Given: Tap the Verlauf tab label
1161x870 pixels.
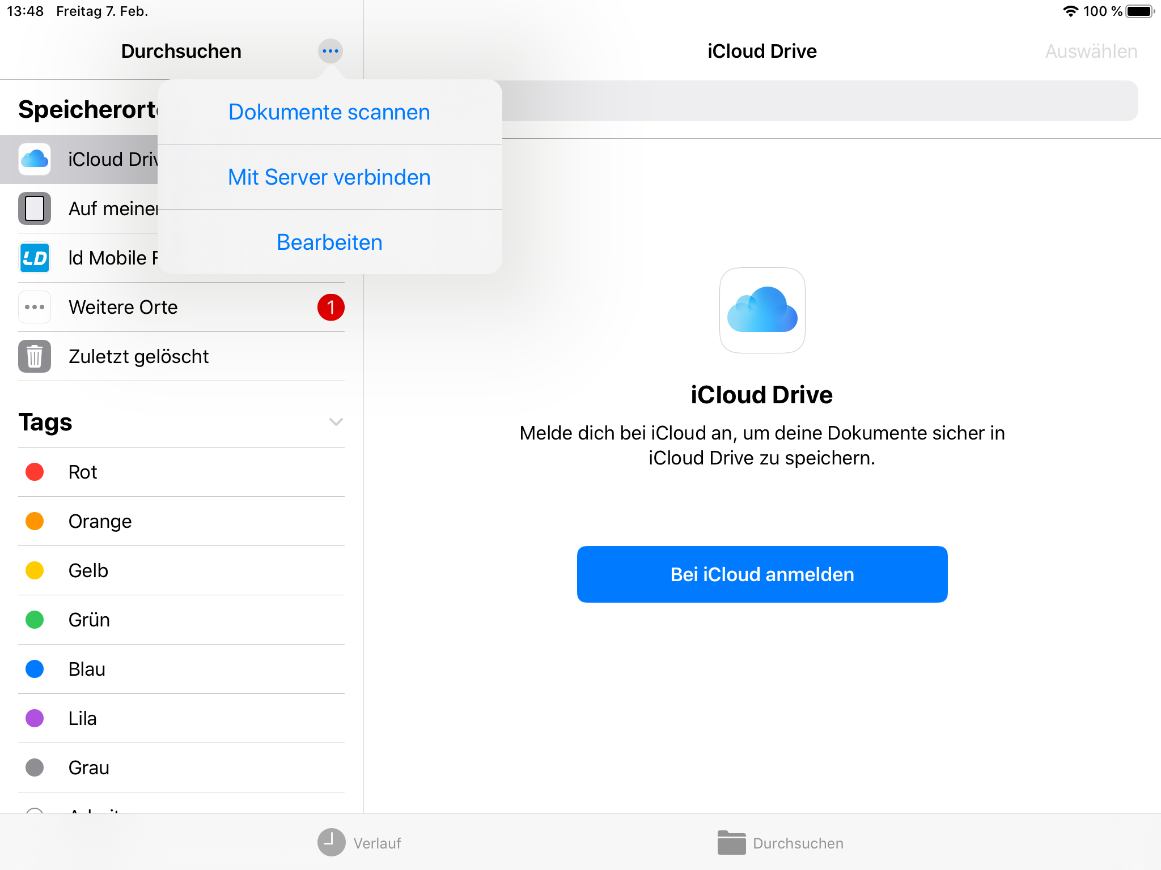Looking at the screenshot, I should [x=377, y=843].
